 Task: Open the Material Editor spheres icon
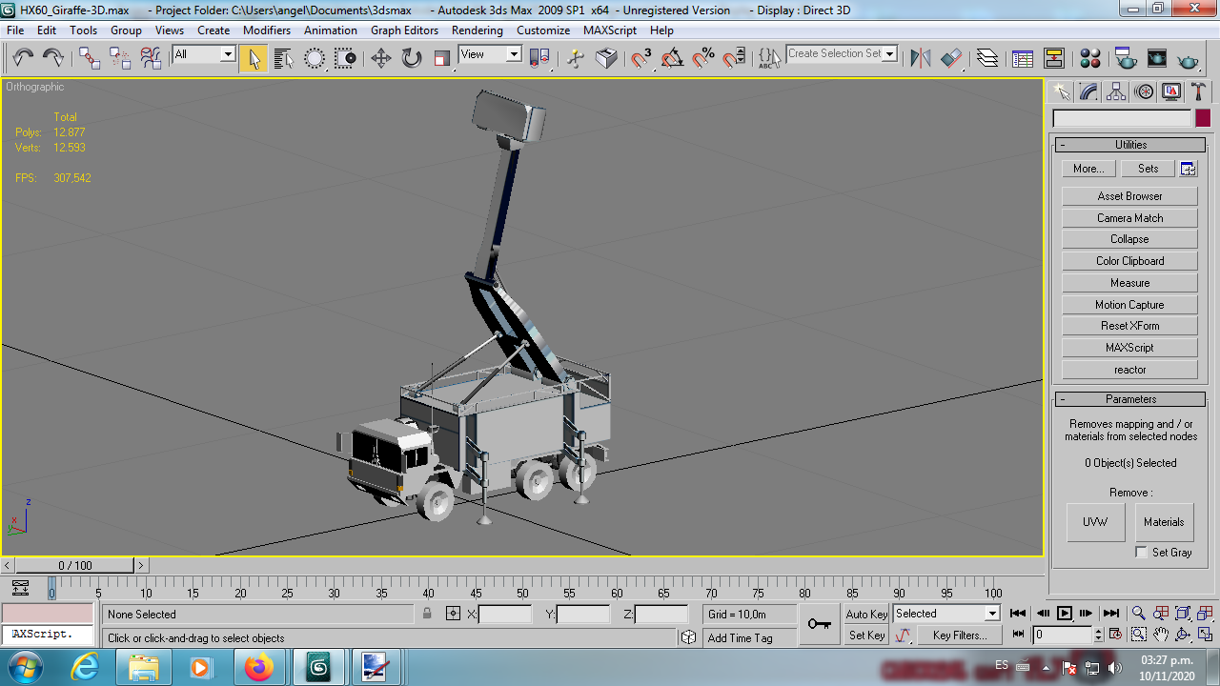coord(1090,58)
